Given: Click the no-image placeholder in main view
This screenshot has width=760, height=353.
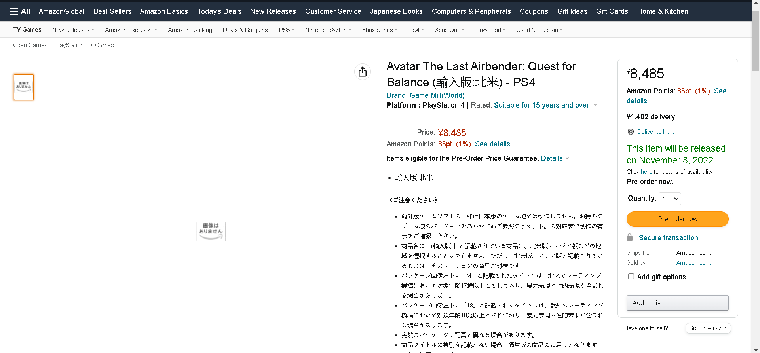Looking at the screenshot, I should coord(211,232).
